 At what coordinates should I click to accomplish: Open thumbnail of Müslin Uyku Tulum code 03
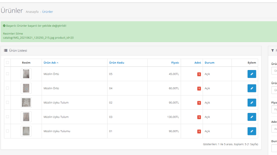[26, 117]
